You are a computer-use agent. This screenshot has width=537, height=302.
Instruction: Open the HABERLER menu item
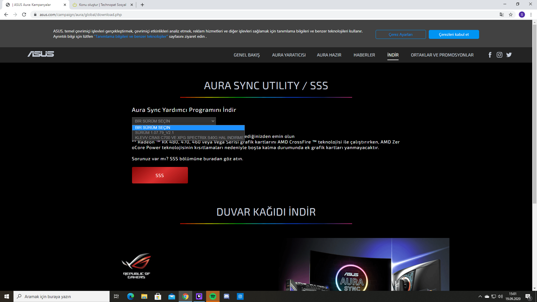coord(364,55)
